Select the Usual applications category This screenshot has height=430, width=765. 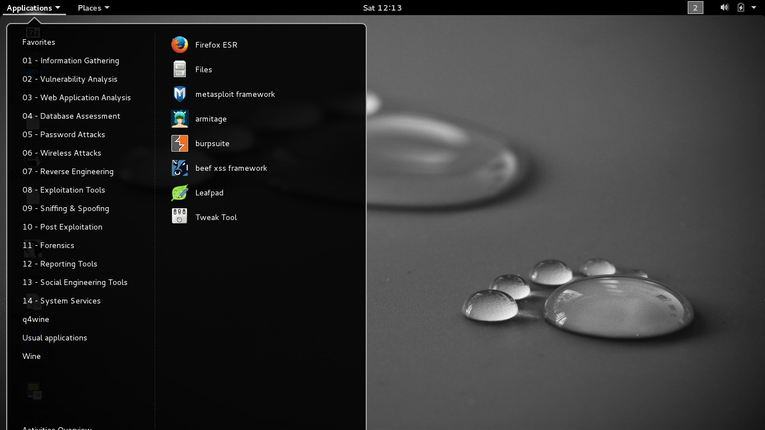[x=55, y=338]
